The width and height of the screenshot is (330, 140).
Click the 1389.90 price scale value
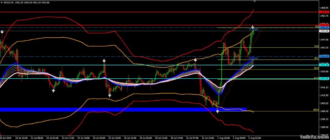(324, 127)
